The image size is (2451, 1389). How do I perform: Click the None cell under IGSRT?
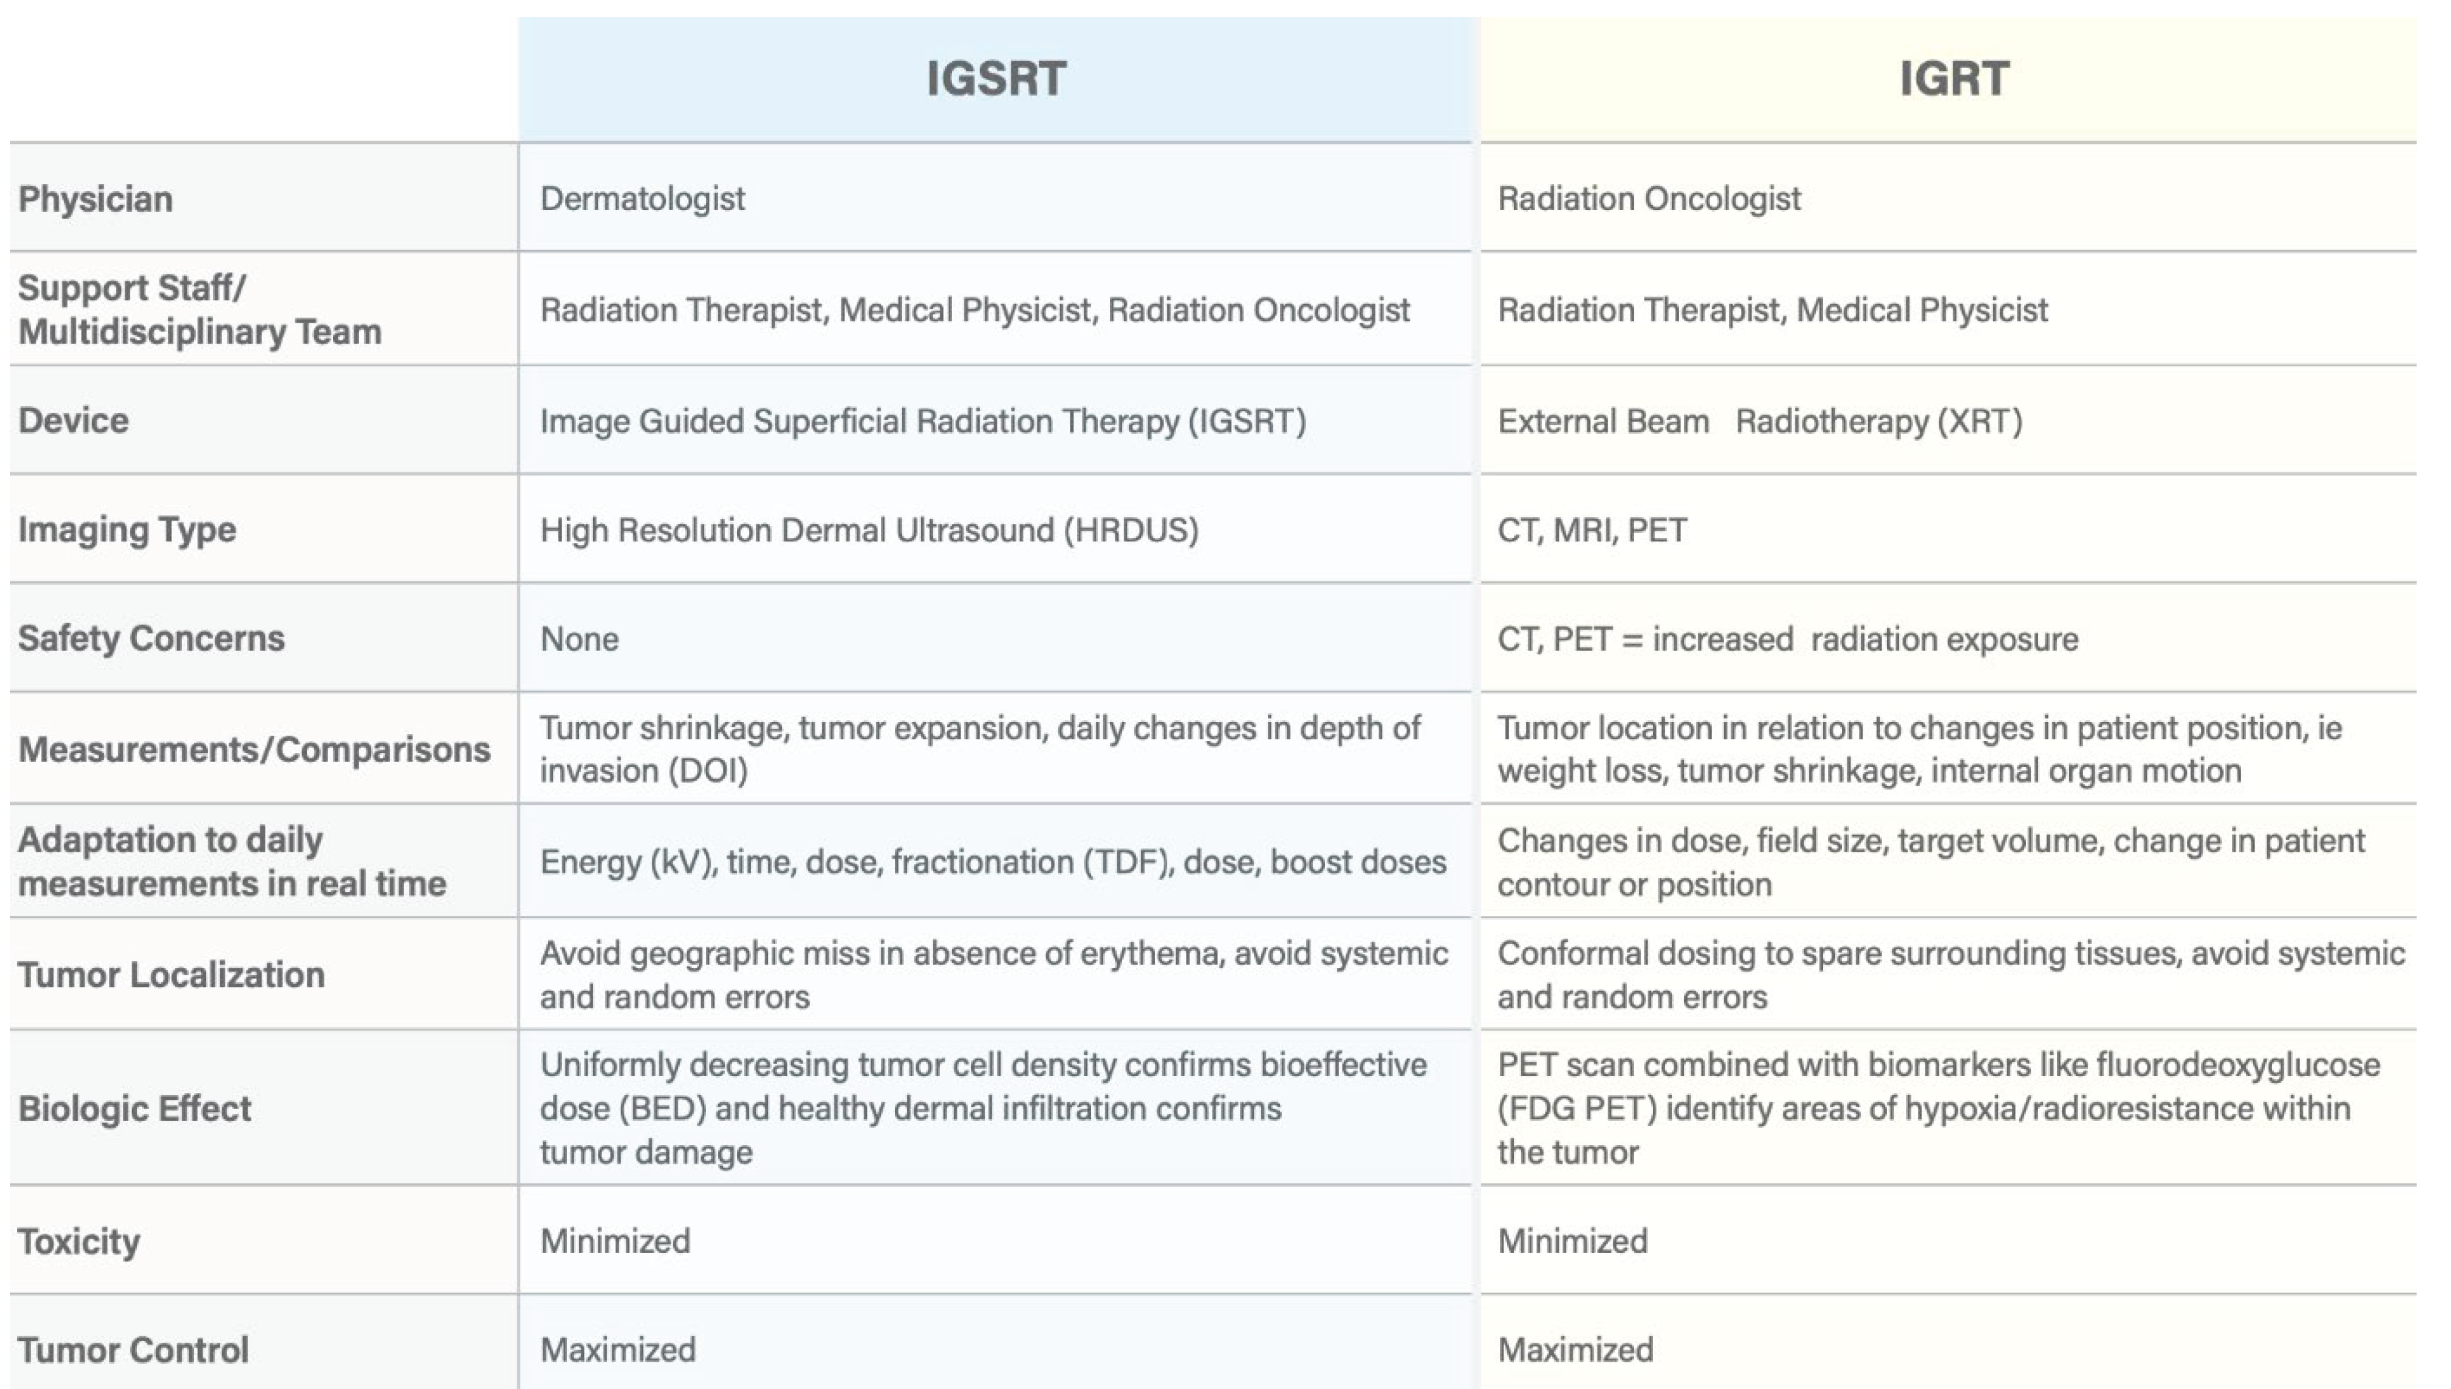click(579, 638)
